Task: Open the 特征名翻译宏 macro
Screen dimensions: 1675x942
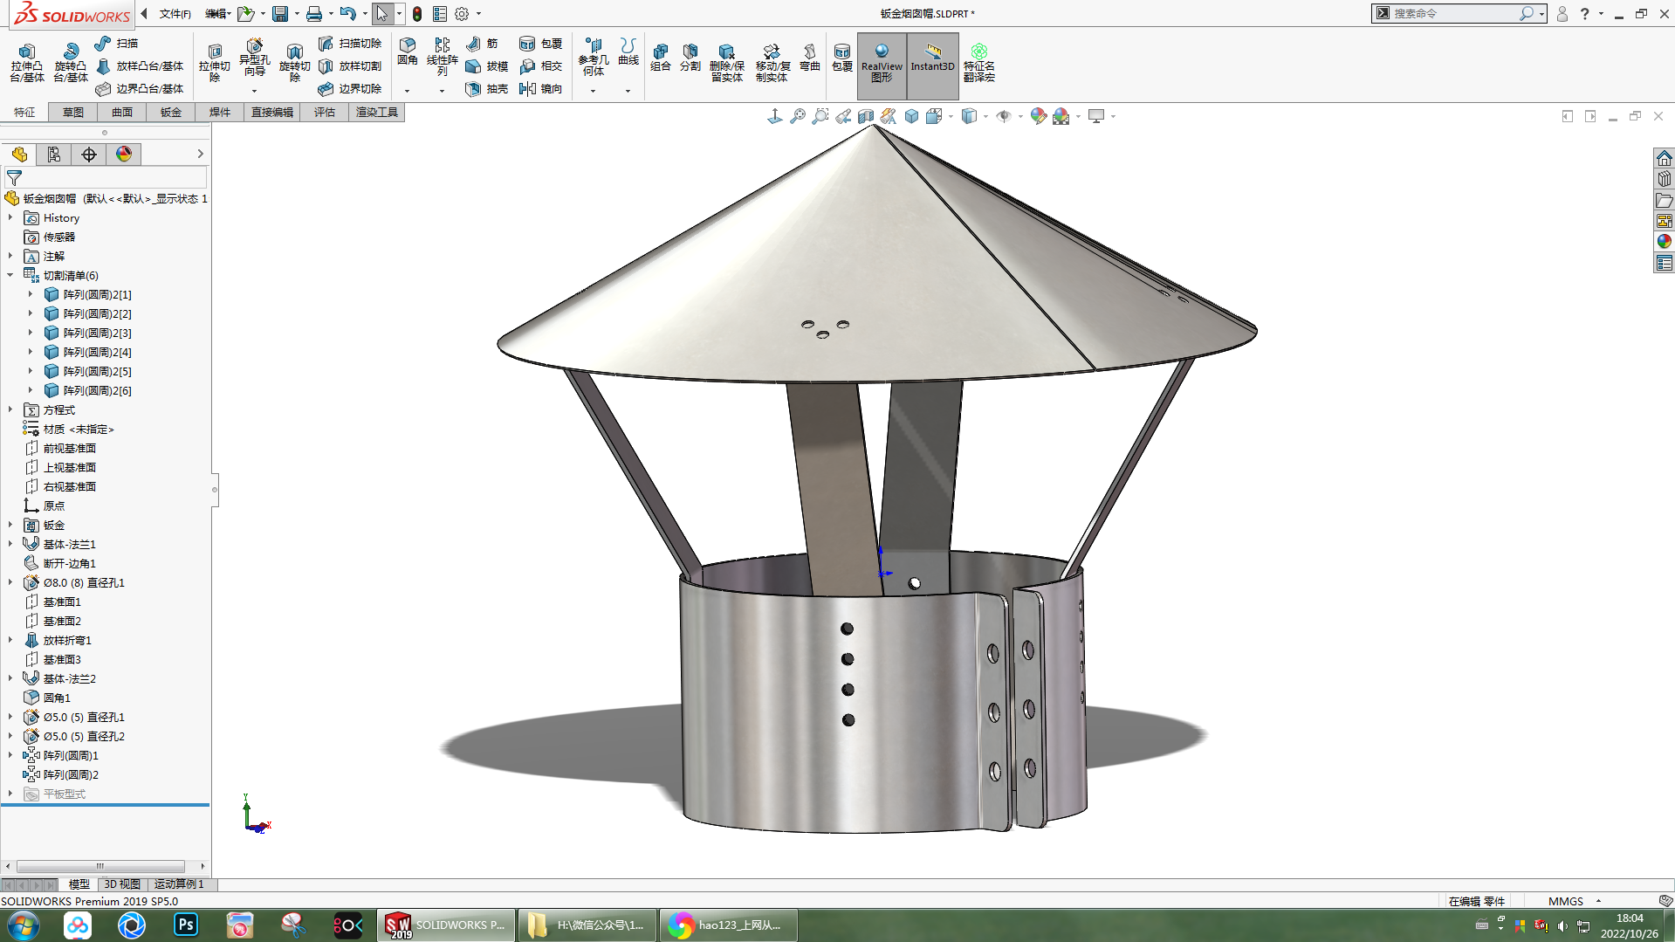Action: tap(979, 62)
